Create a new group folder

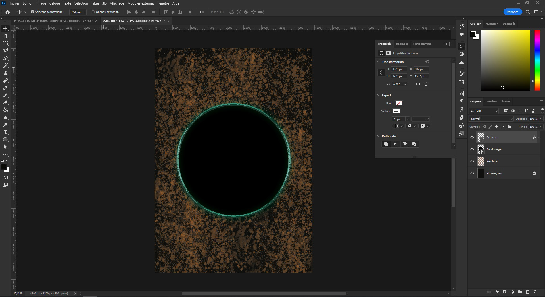(520, 292)
